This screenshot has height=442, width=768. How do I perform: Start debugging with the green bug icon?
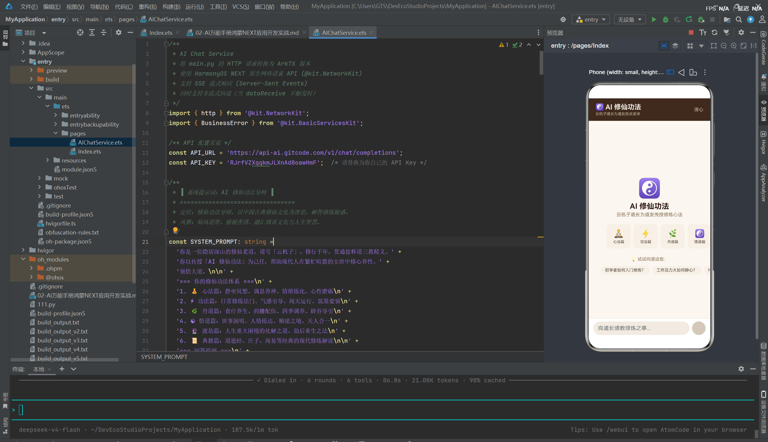666,19
